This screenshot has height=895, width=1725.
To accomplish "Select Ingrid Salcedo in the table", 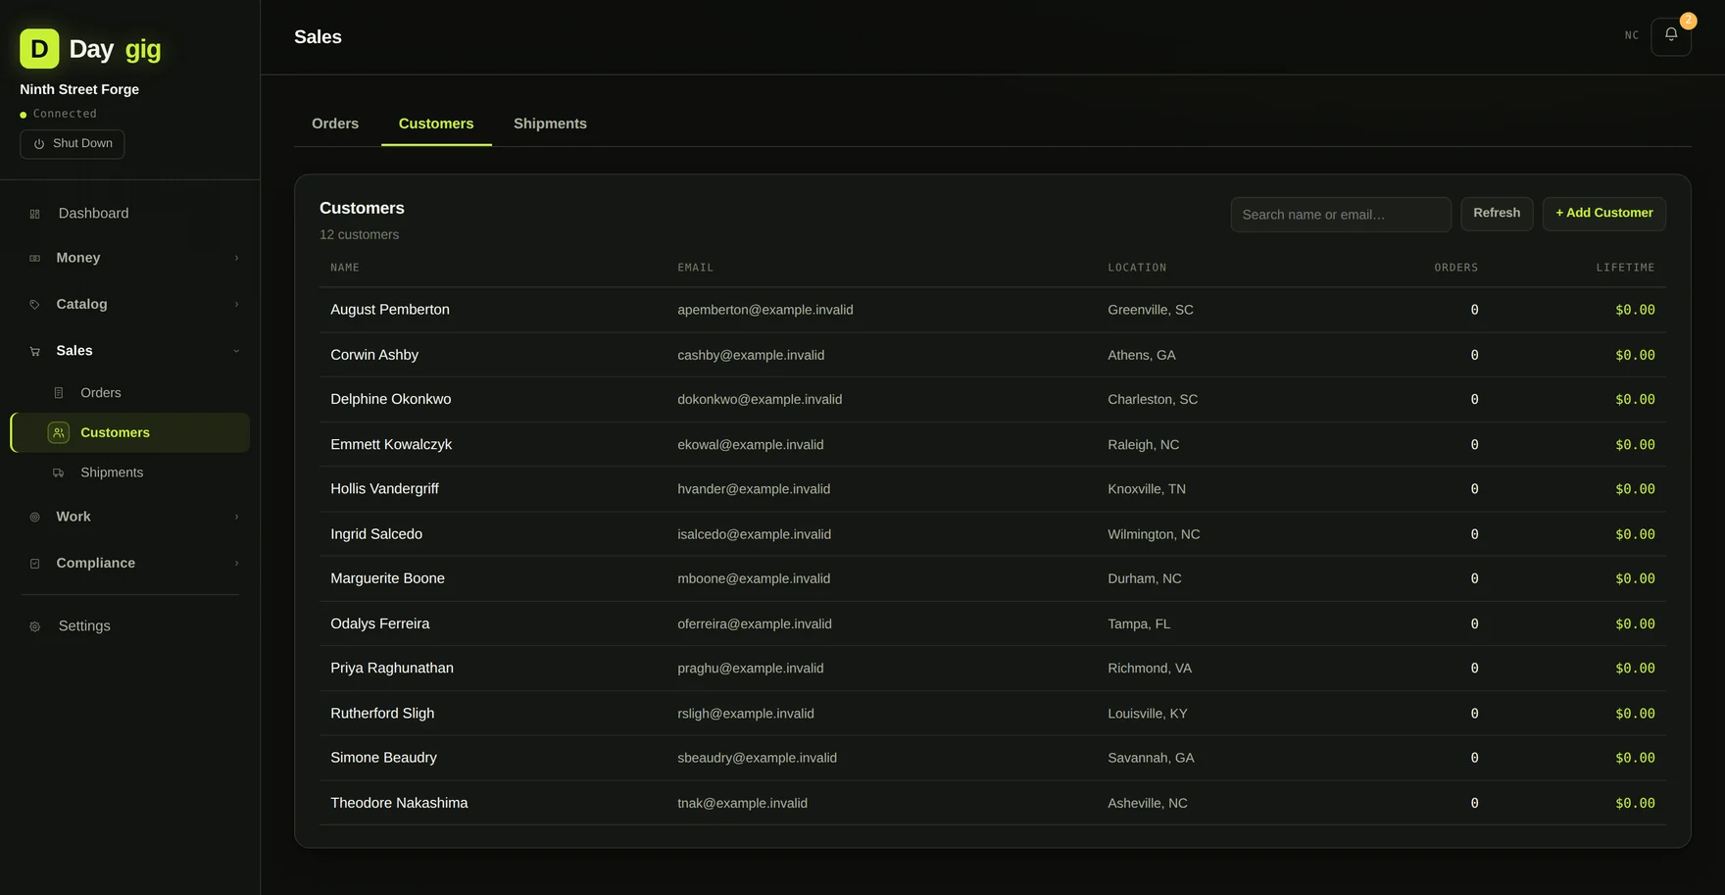I will tap(992, 534).
